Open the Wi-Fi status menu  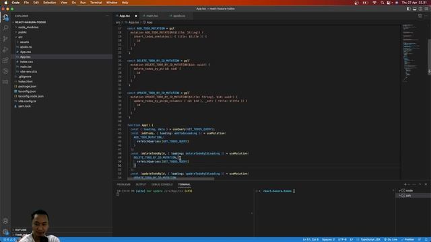[x=374, y=3]
